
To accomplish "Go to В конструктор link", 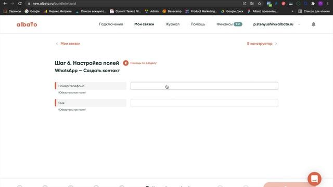I will coord(260,44).
